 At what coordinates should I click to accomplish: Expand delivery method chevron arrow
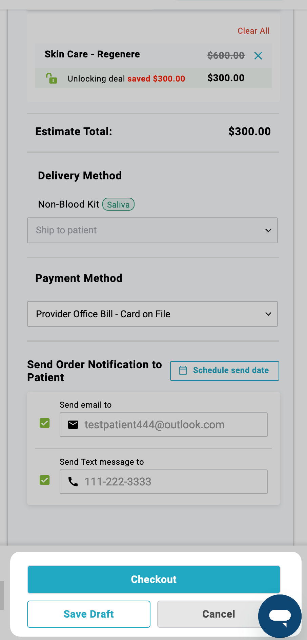[268, 230]
